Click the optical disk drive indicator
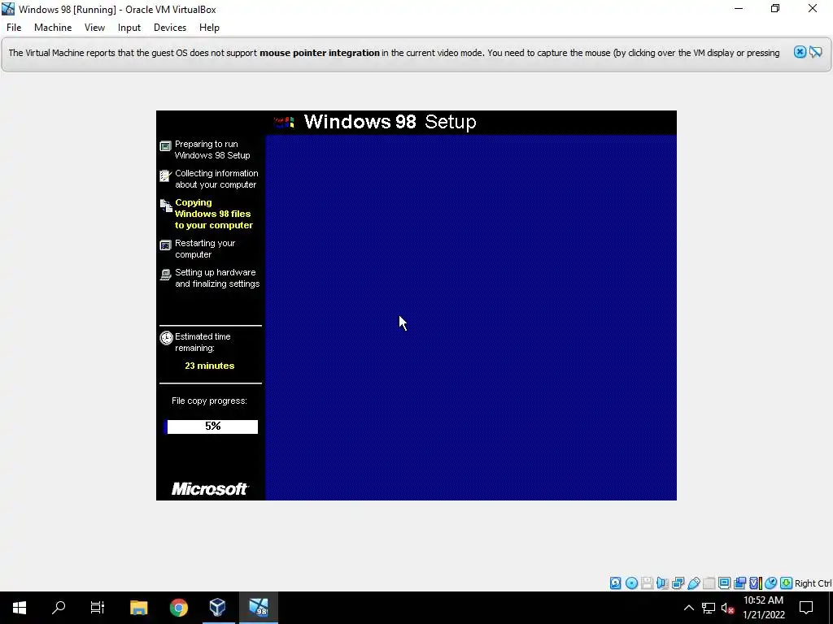 pos(631,583)
